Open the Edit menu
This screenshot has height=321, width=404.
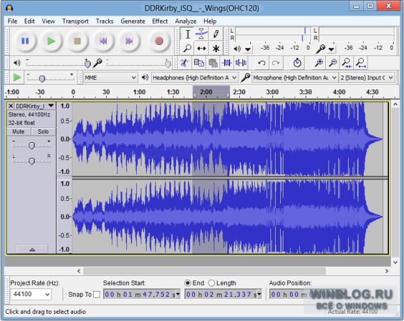[29, 21]
